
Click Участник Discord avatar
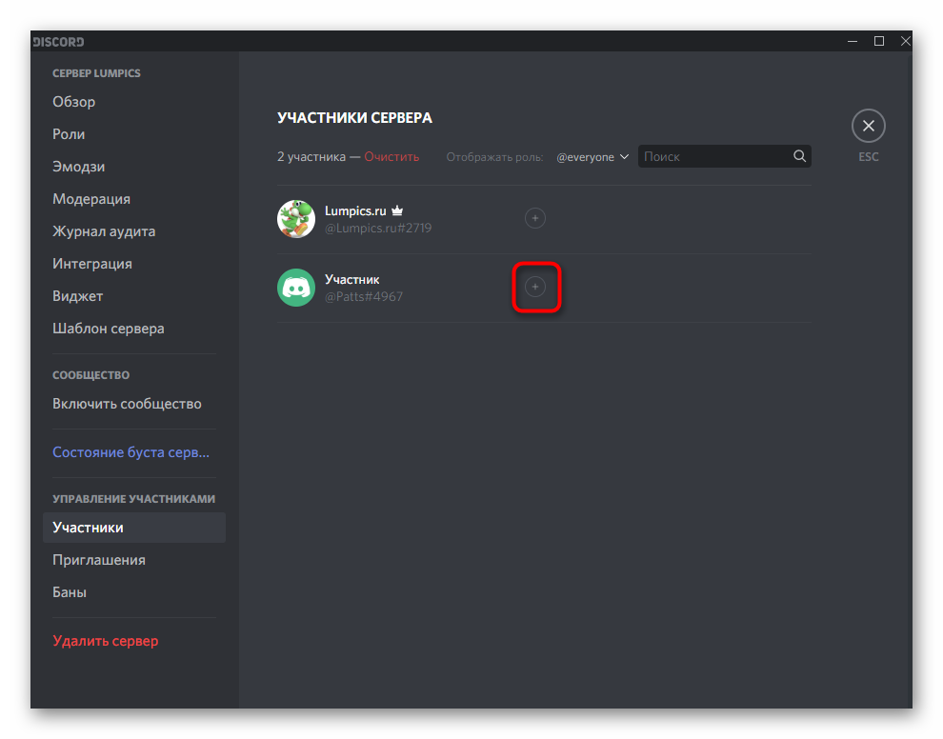click(x=296, y=288)
